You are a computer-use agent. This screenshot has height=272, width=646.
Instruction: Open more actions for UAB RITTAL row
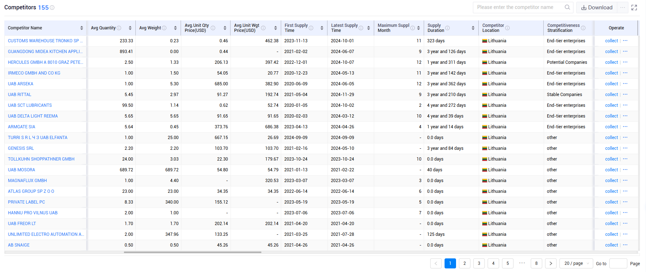tap(625, 94)
